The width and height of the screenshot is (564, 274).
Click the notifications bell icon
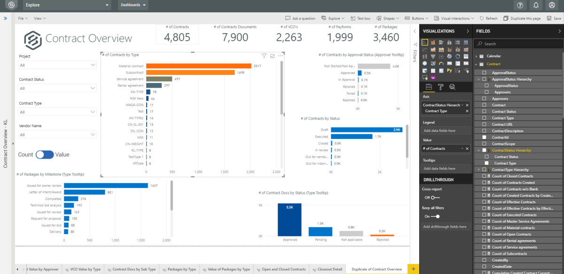(x=536, y=6)
